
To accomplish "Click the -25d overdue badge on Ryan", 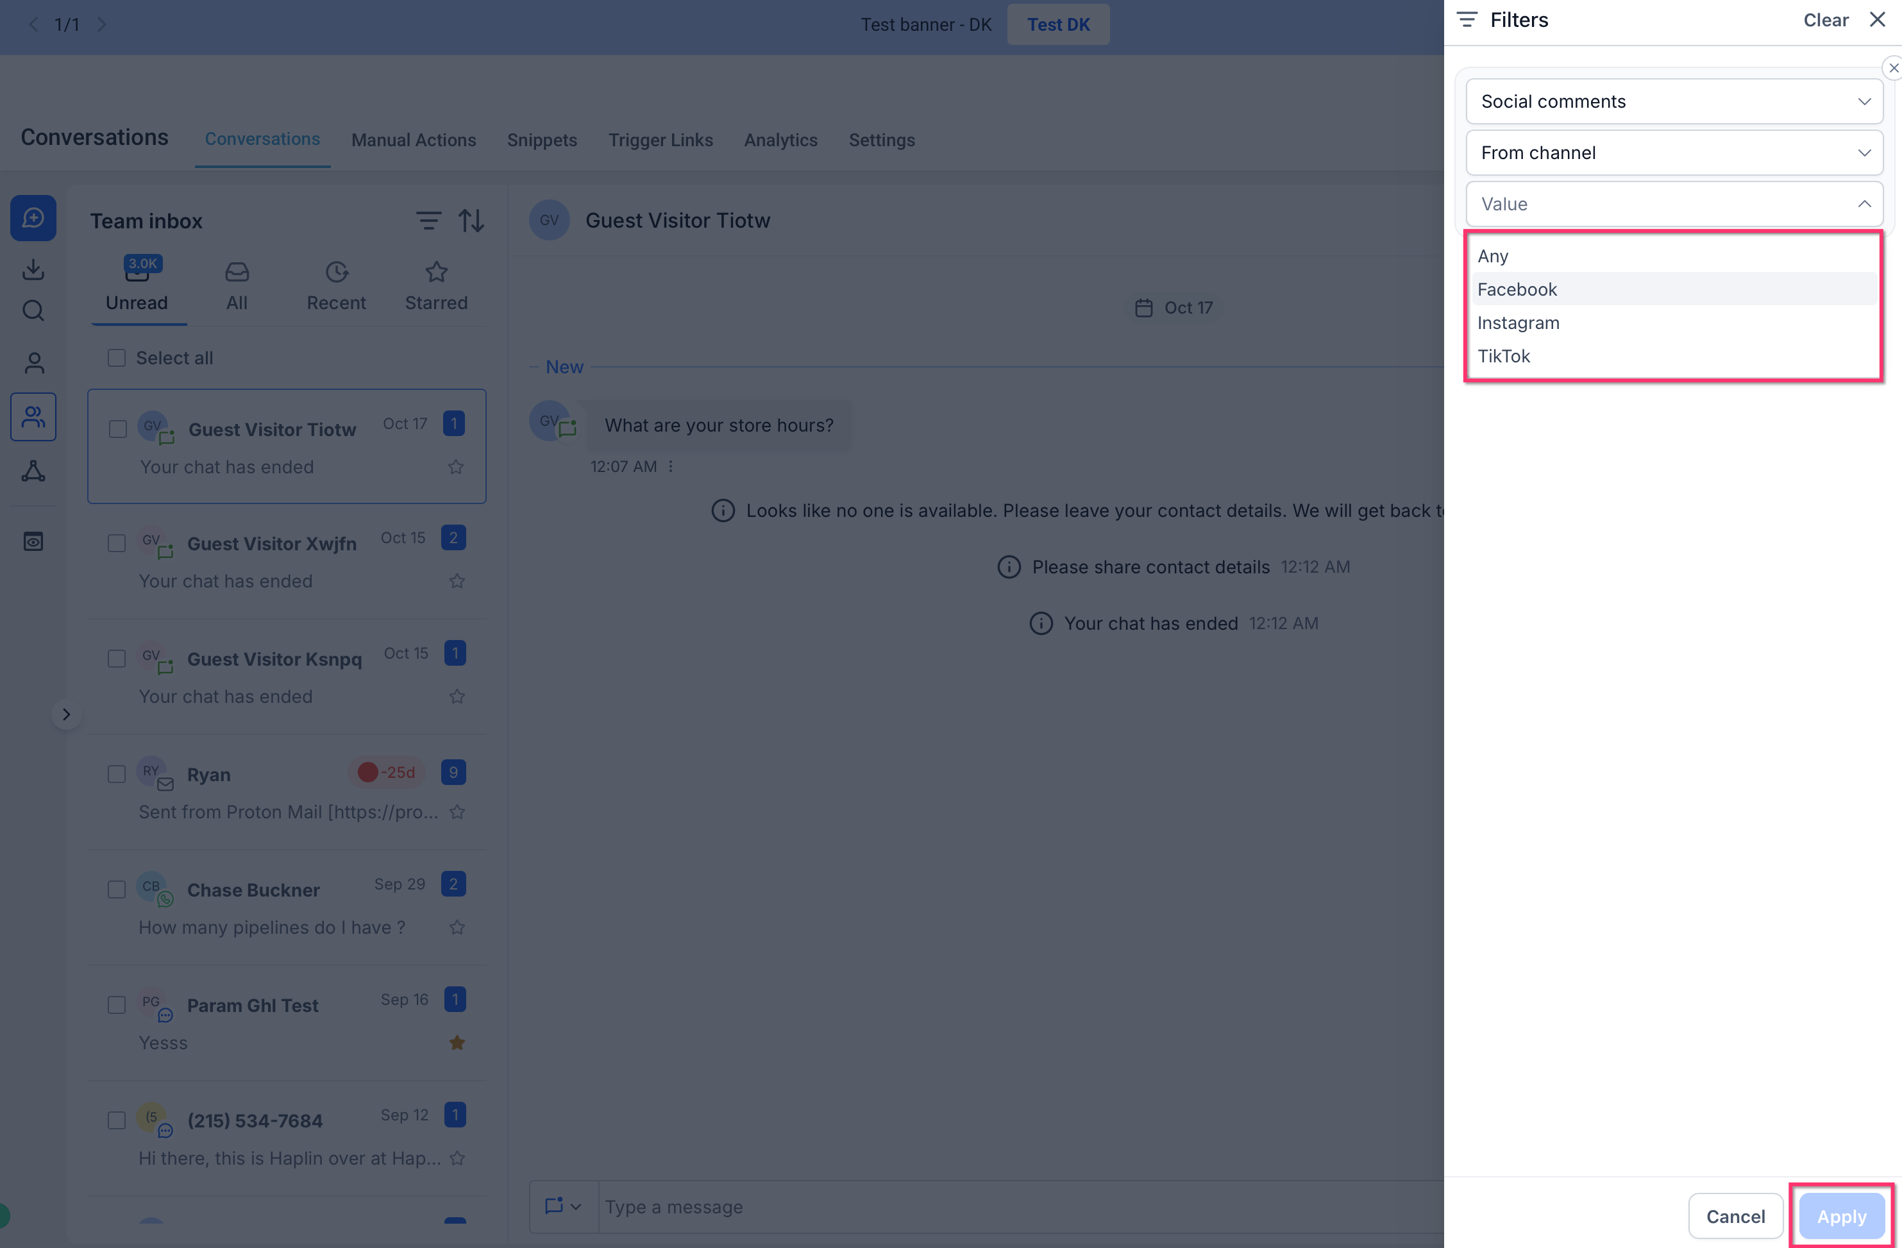I will click(387, 773).
